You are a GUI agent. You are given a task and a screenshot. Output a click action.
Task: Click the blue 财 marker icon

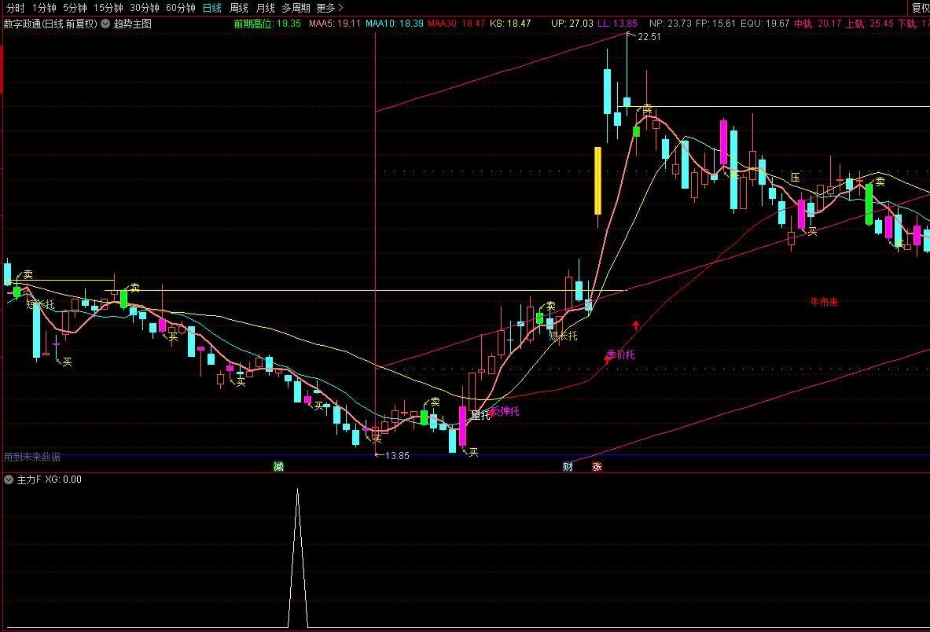568,467
